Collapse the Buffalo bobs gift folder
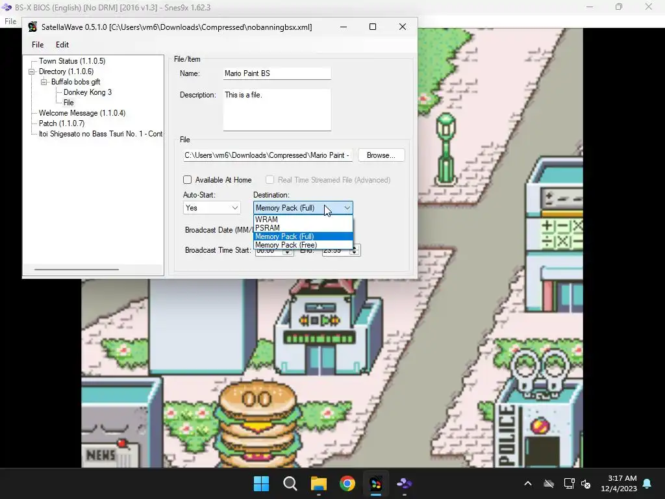665x499 pixels. click(44, 82)
